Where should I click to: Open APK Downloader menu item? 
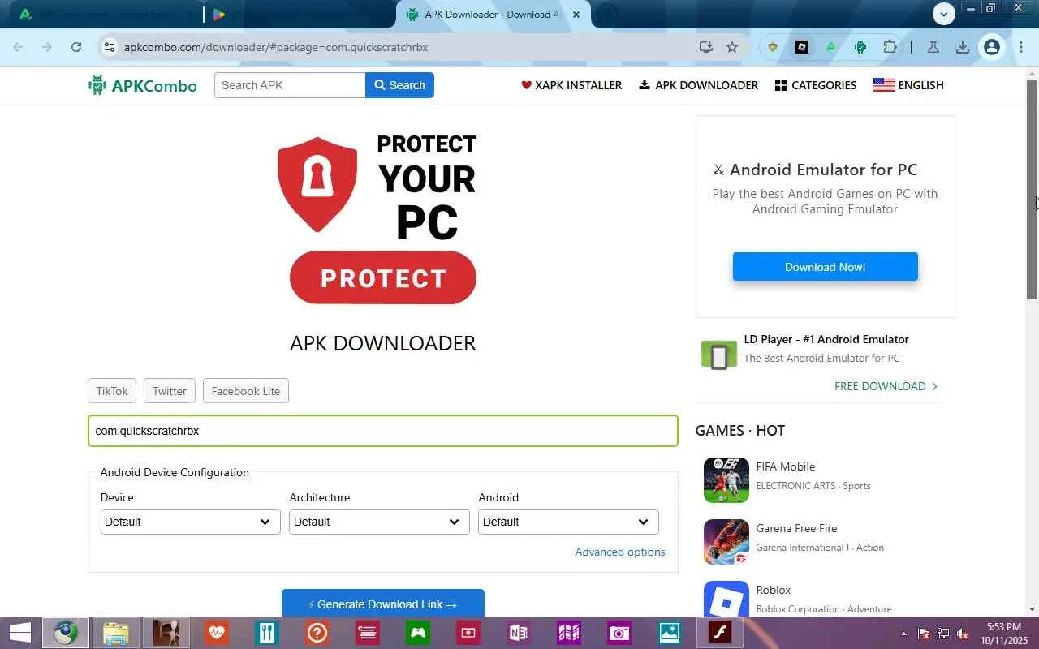tap(699, 85)
